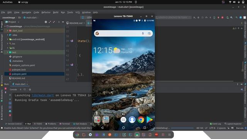
Task: Open the Refactor menu
Action: click(x=46, y=12)
